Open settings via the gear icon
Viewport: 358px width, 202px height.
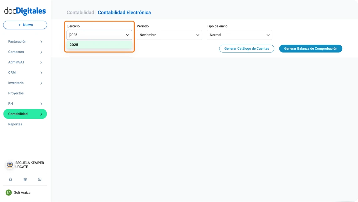point(25,179)
